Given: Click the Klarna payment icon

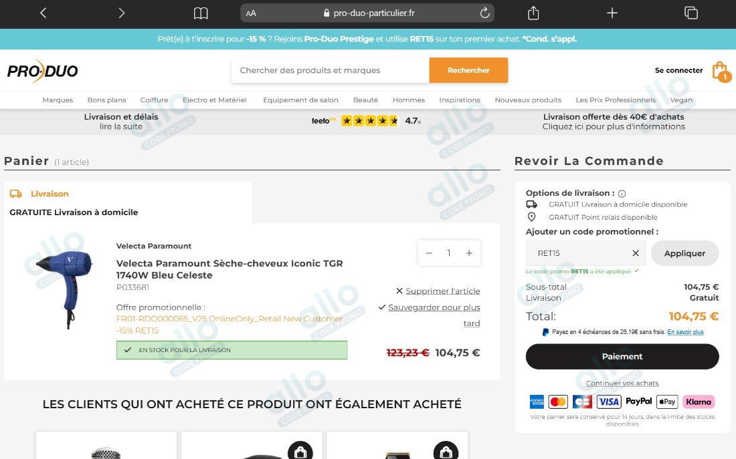Looking at the screenshot, I should tap(699, 402).
